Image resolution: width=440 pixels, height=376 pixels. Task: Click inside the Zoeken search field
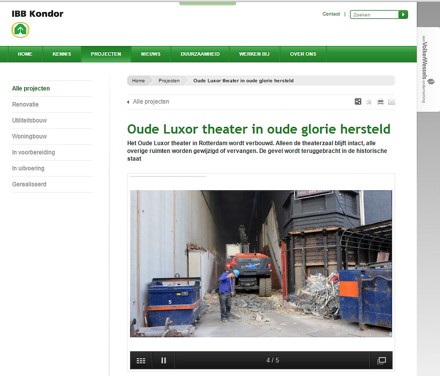(374, 15)
